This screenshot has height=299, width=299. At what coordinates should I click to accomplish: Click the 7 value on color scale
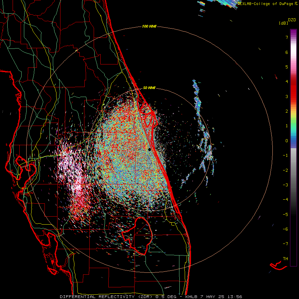click(x=287, y=37)
